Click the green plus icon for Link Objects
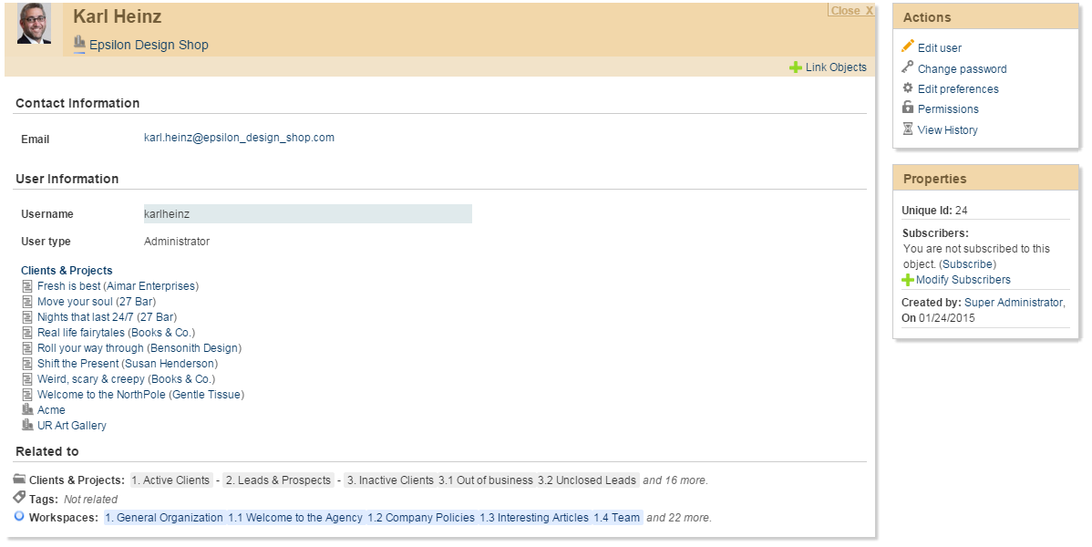 point(796,67)
